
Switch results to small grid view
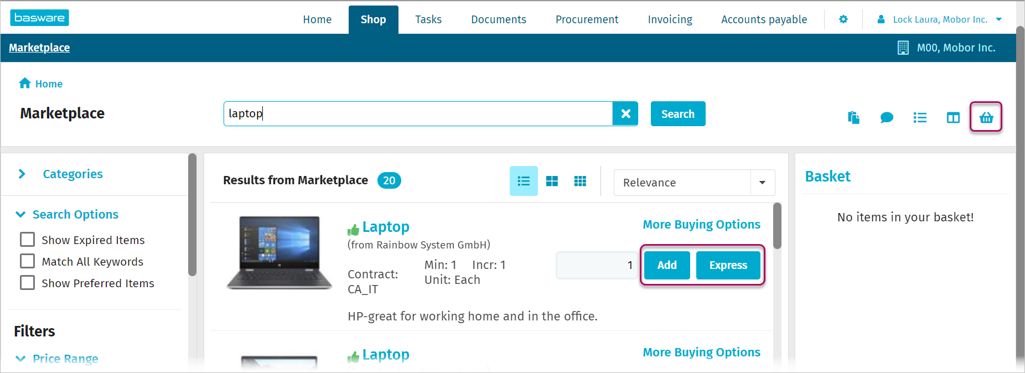(580, 181)
